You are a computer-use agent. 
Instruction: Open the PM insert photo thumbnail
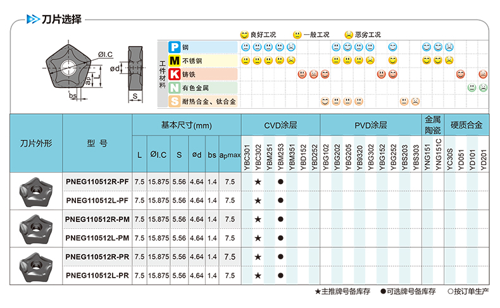(36, 230)
